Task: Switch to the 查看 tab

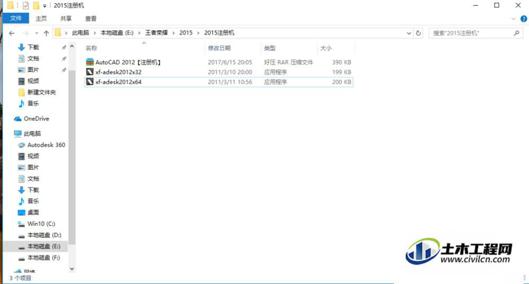Action: tap(91, 19)
